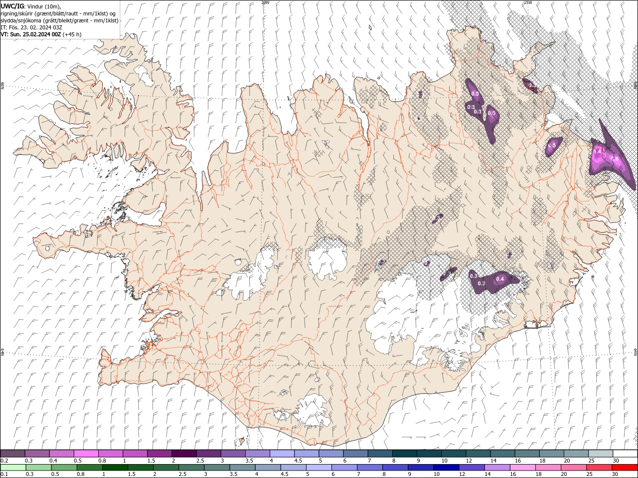Screen dimensions: 638x478
Task: Click the '20W' longitude label at the map top
Action: click(265, 2)
